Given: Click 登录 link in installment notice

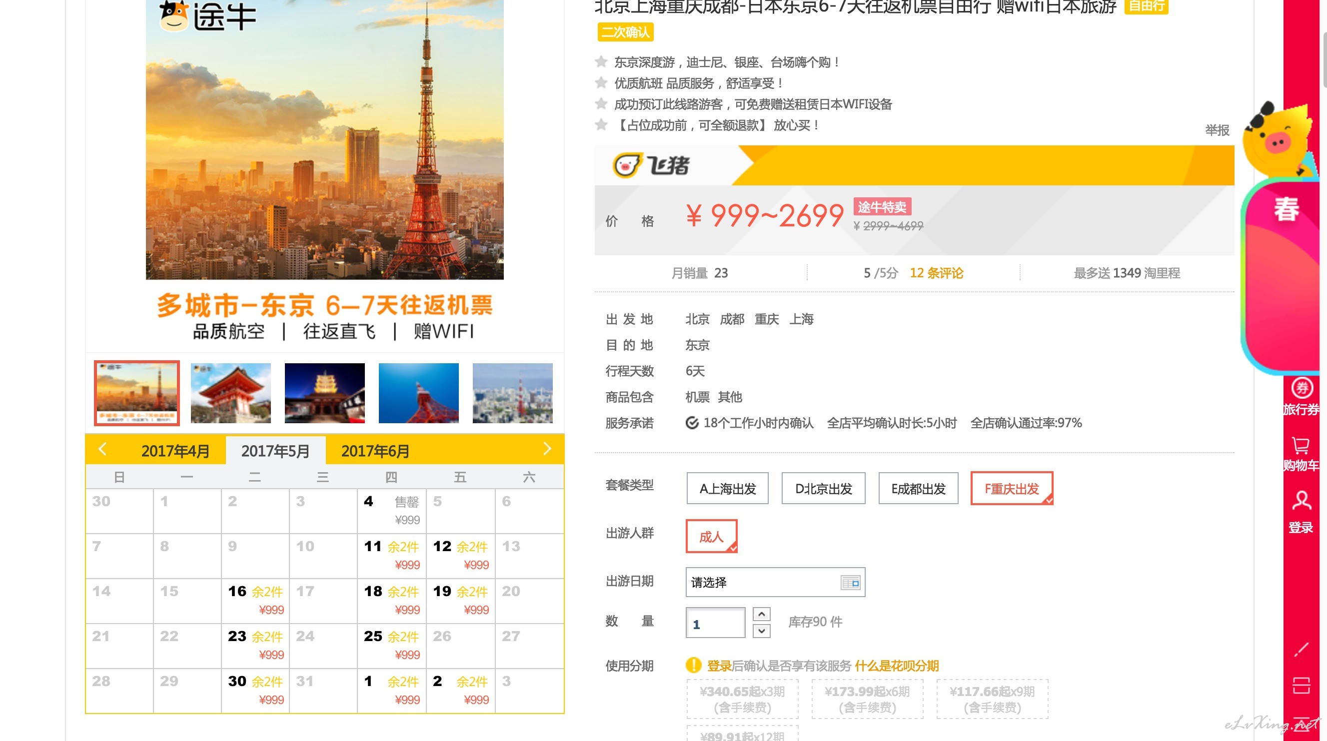Looking at the screenshot, I should 719,666.
